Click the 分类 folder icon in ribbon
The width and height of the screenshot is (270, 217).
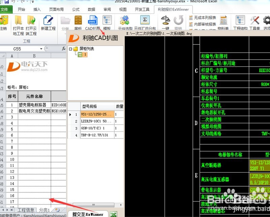tap(65, 21)
